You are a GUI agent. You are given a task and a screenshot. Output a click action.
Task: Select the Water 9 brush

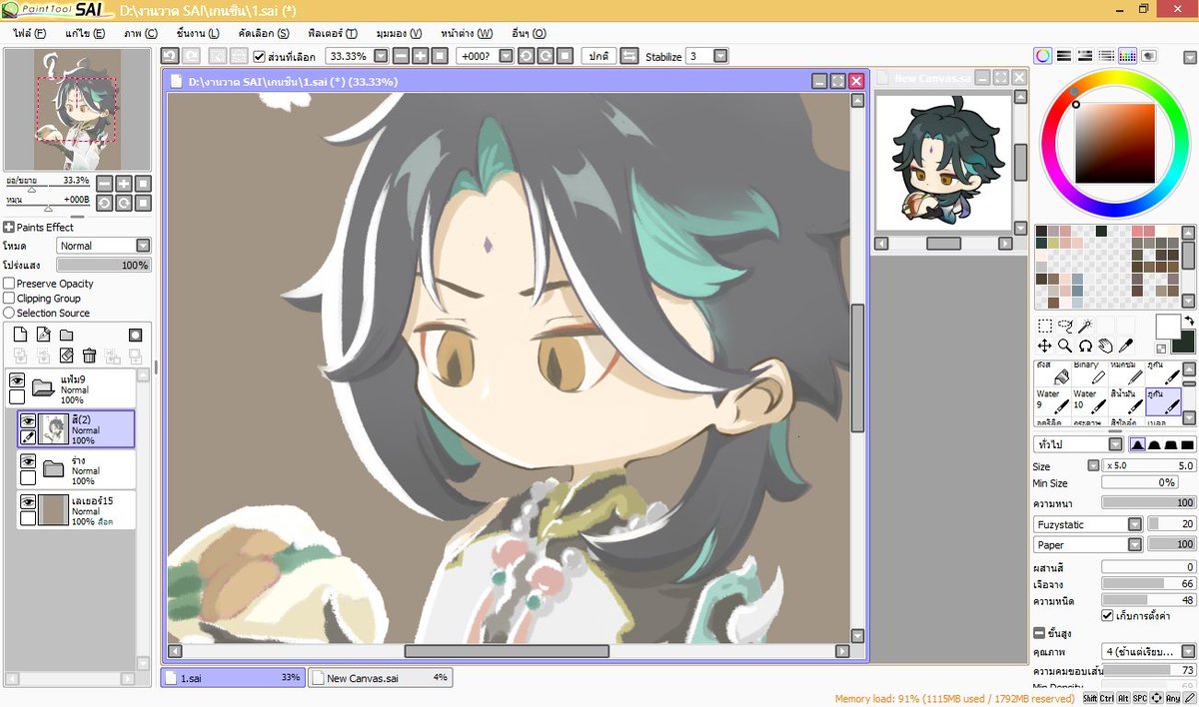[x=1051, y=400]
